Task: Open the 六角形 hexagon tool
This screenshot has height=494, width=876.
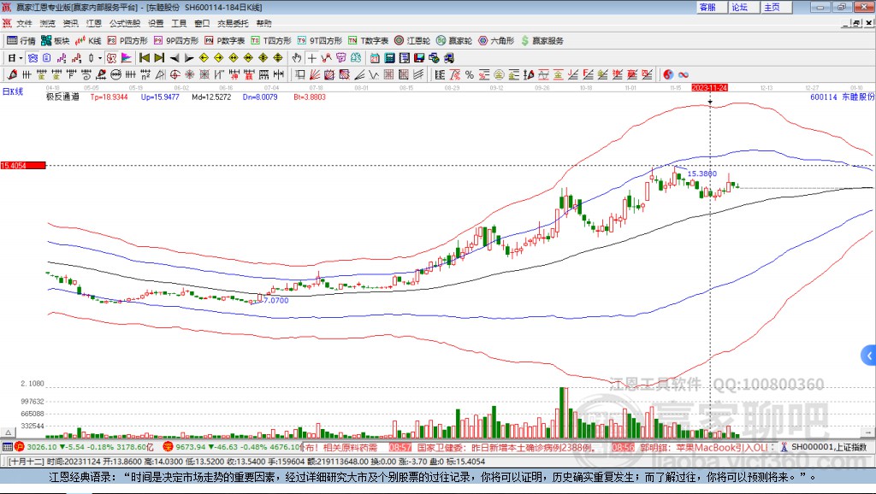Action: 496,41
